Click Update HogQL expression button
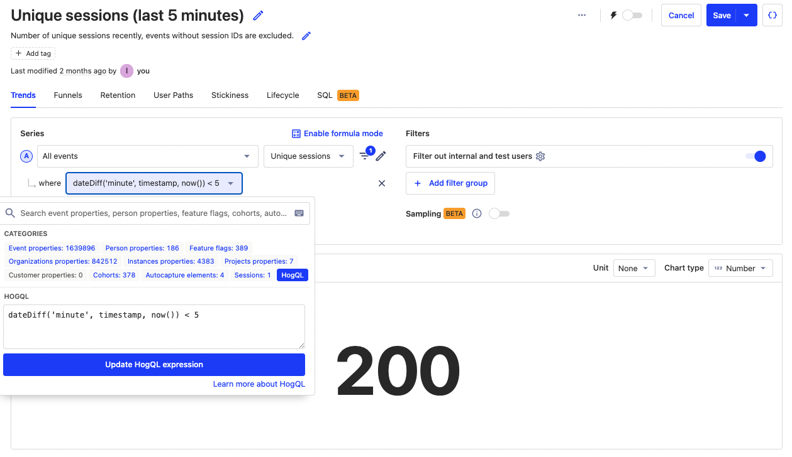Screen dimensions: 792x457 pos(154,365)
